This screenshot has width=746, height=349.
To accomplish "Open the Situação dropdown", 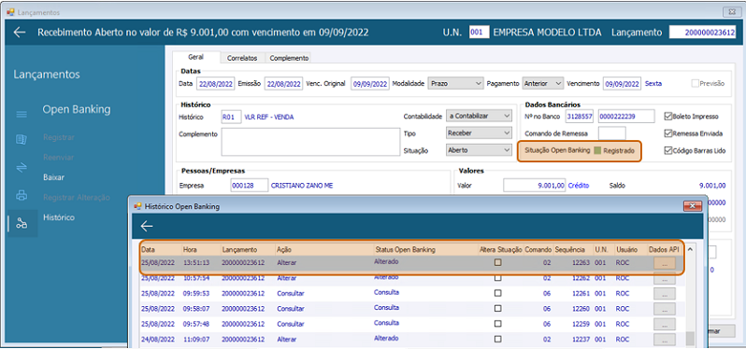I will coord(479,150).
